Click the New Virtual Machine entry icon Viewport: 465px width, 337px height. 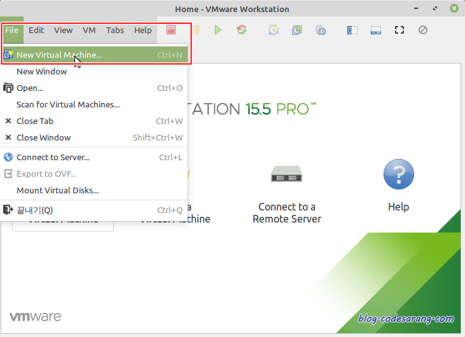pyautogui.click(x=8, y=55)
